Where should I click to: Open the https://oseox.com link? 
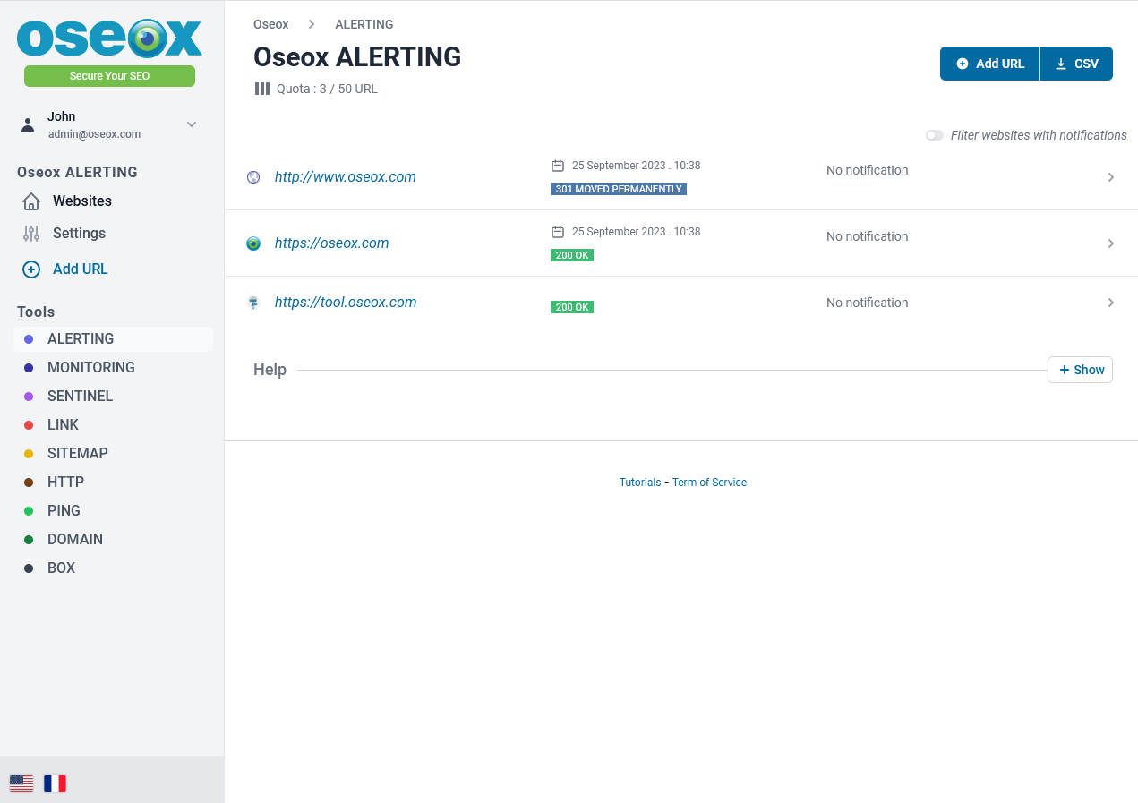(332, 243)
